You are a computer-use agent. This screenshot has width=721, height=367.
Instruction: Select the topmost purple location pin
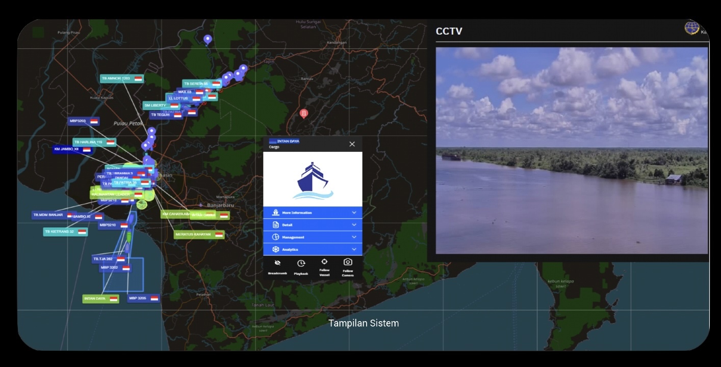[x=208, y=39]
